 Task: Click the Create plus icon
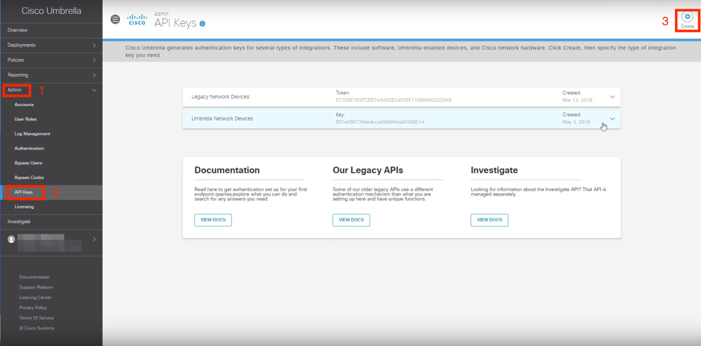[x=687, y=16]
